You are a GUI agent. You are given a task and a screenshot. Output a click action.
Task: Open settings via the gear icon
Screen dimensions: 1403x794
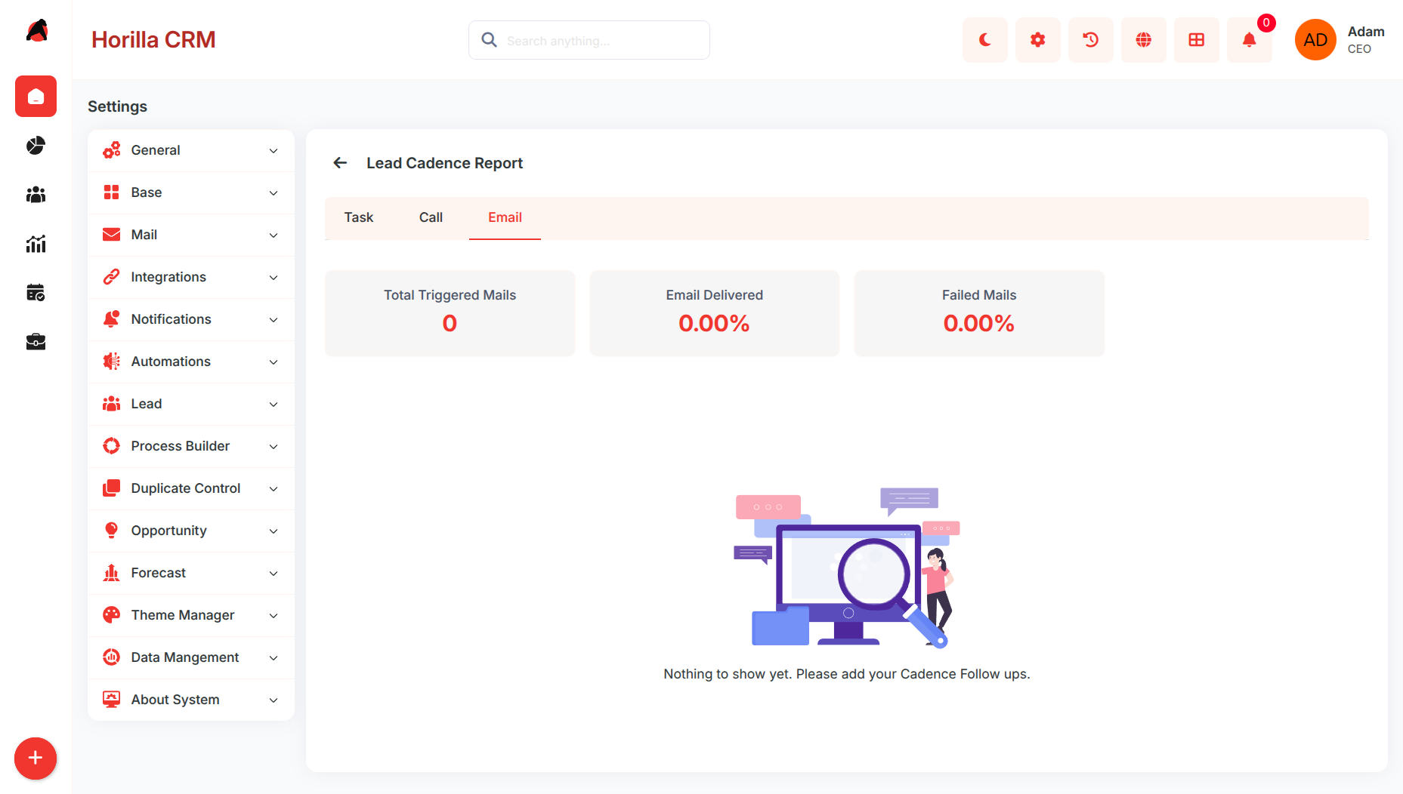point(1037,40)
